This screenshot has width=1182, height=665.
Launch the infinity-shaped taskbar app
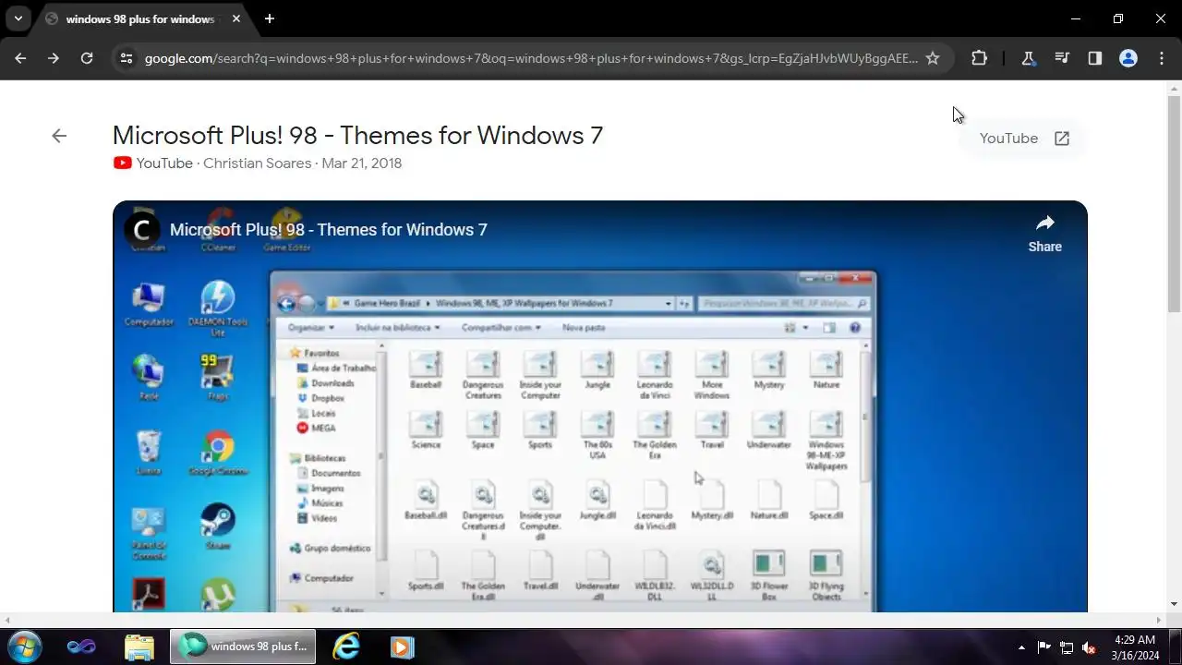click(81, 647)
